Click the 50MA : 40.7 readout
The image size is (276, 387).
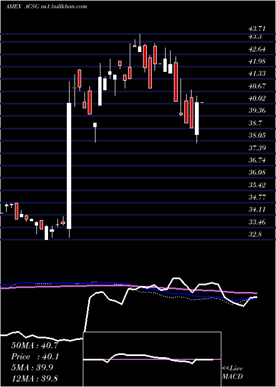click(34, 346)
